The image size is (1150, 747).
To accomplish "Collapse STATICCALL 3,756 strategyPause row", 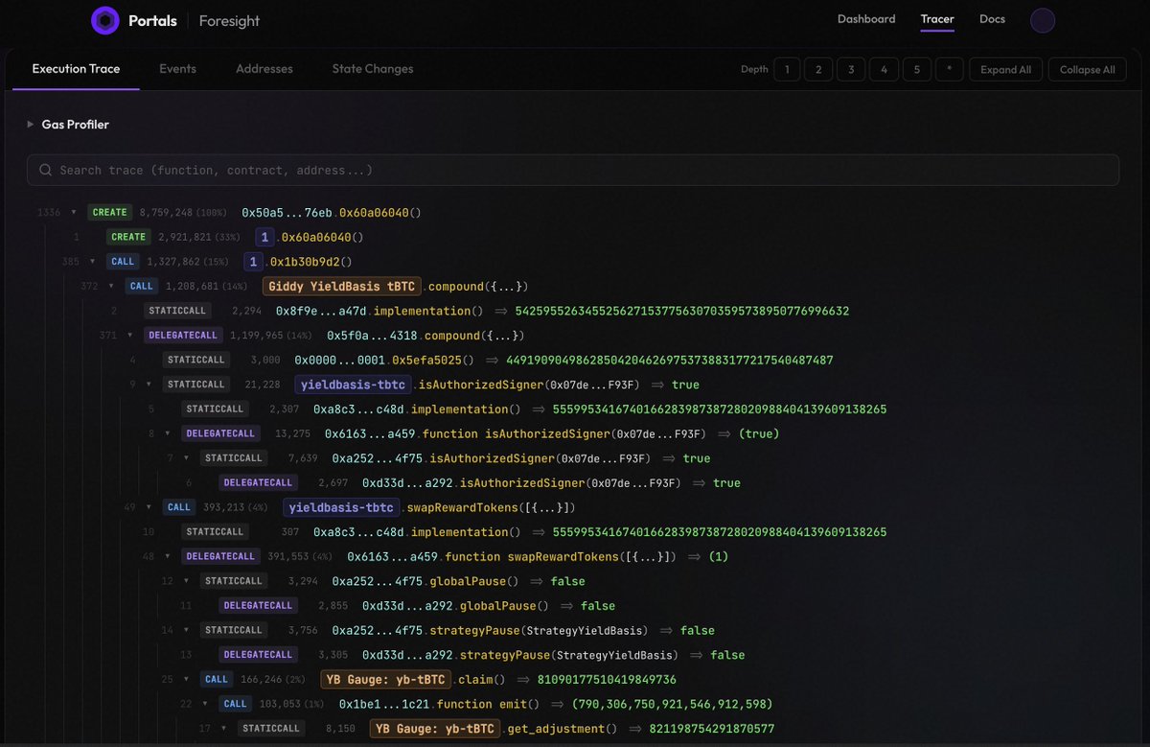I will [187, 630].
